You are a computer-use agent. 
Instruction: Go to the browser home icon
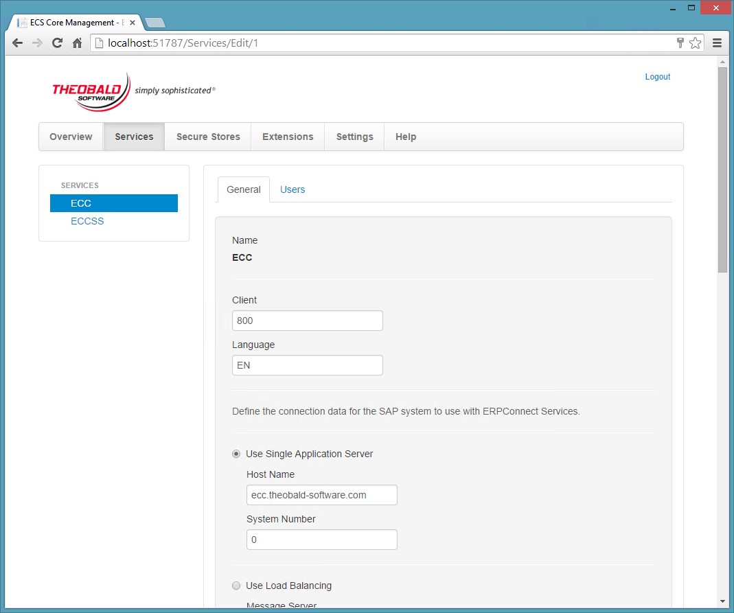(77, 43)
